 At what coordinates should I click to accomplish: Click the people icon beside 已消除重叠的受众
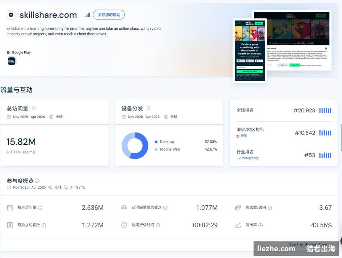(x=124, y=207)
